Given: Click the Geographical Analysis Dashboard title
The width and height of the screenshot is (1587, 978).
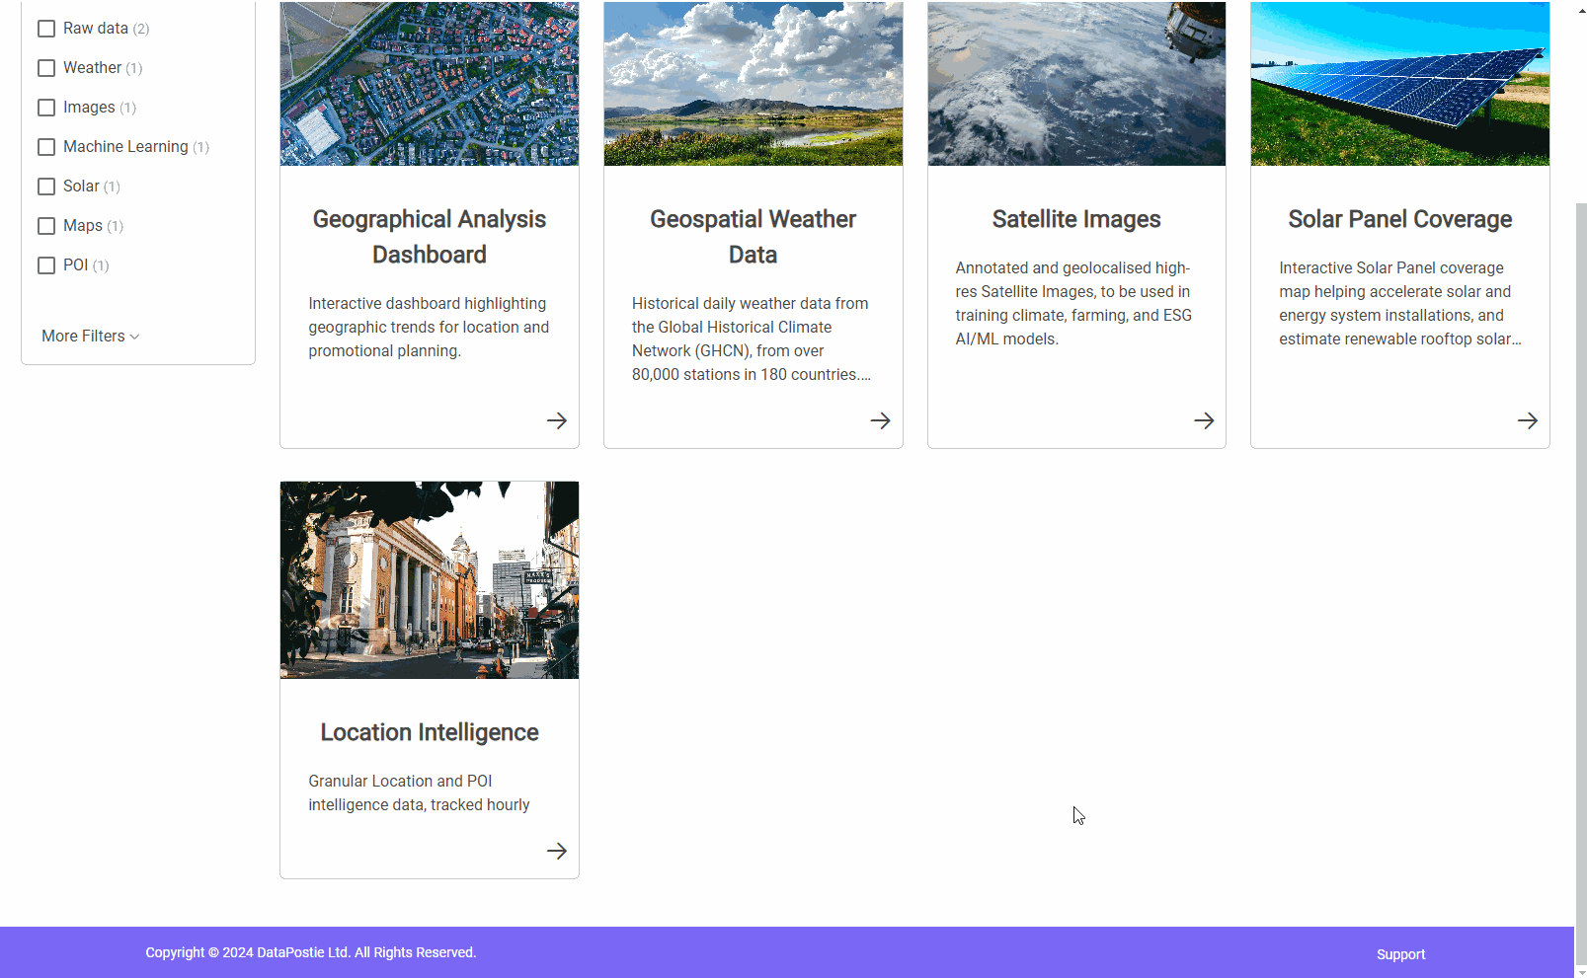Looking at the screenshot, I should 429,236.
